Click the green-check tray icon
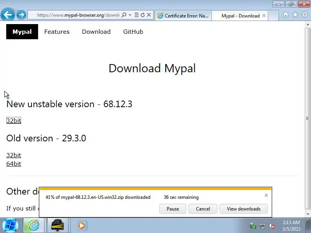This screenshot has height=233, width=311. click(x=253, y=226)
